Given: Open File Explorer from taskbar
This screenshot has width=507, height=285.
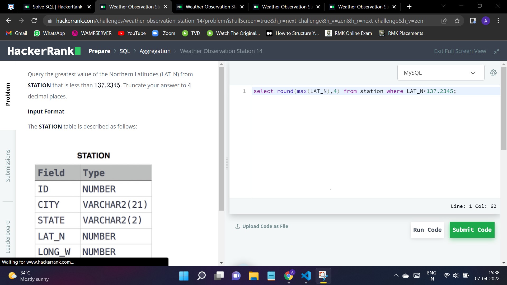Looking at the screenshot, I should 253,276.
